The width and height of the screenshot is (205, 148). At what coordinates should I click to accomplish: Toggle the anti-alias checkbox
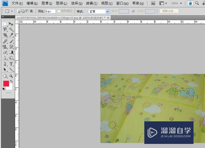tap(59, 11)
